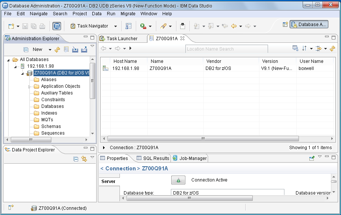Open the Migrate menu
Screen dimensions: 341x215
(128, 14)
